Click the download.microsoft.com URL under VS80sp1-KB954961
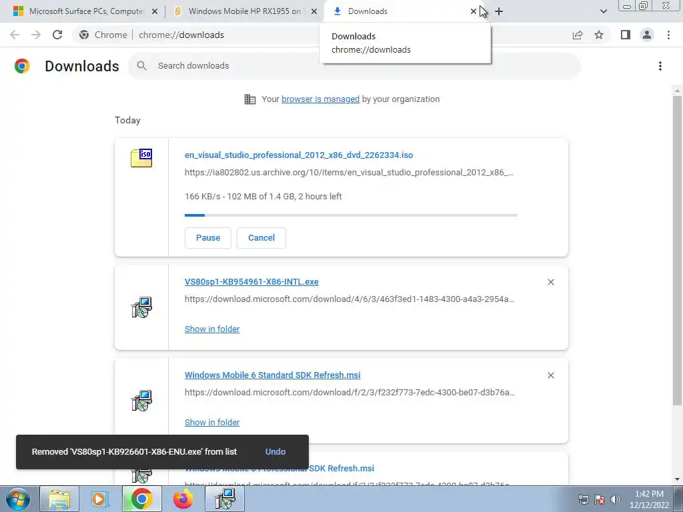683x512 pixels. click(x=350, y=299)
